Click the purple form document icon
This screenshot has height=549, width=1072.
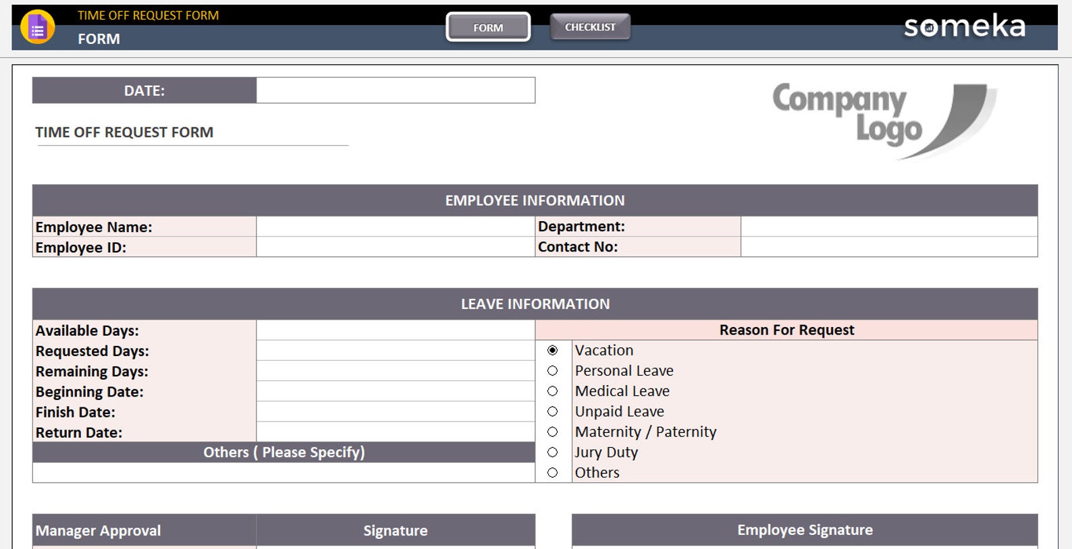(38, 28)
